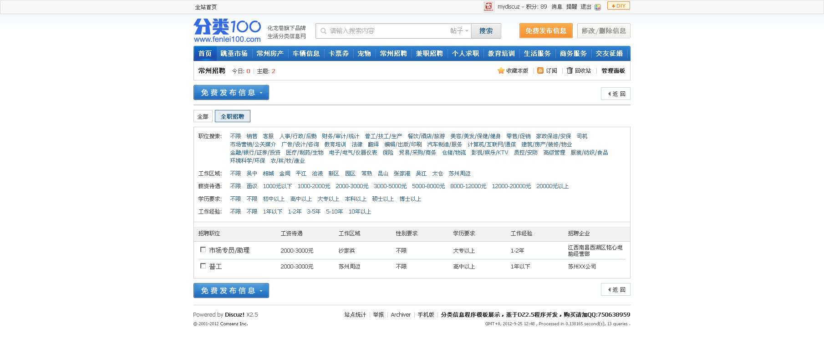The height and width of the screenshot is (363, 824).
Task: Open the 常州房产 navigation menu item
Action: click(x=270, y=54)
